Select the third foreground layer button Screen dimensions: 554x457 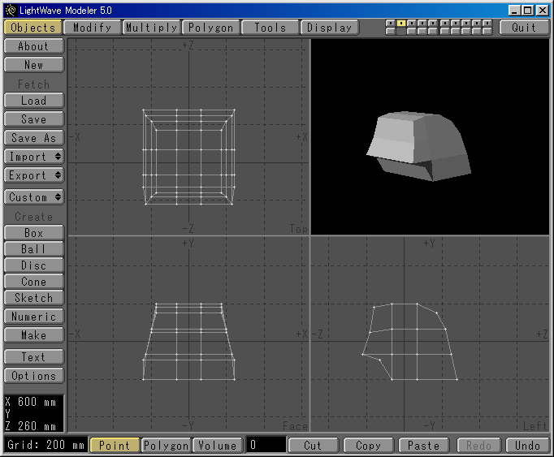point(412,23)
